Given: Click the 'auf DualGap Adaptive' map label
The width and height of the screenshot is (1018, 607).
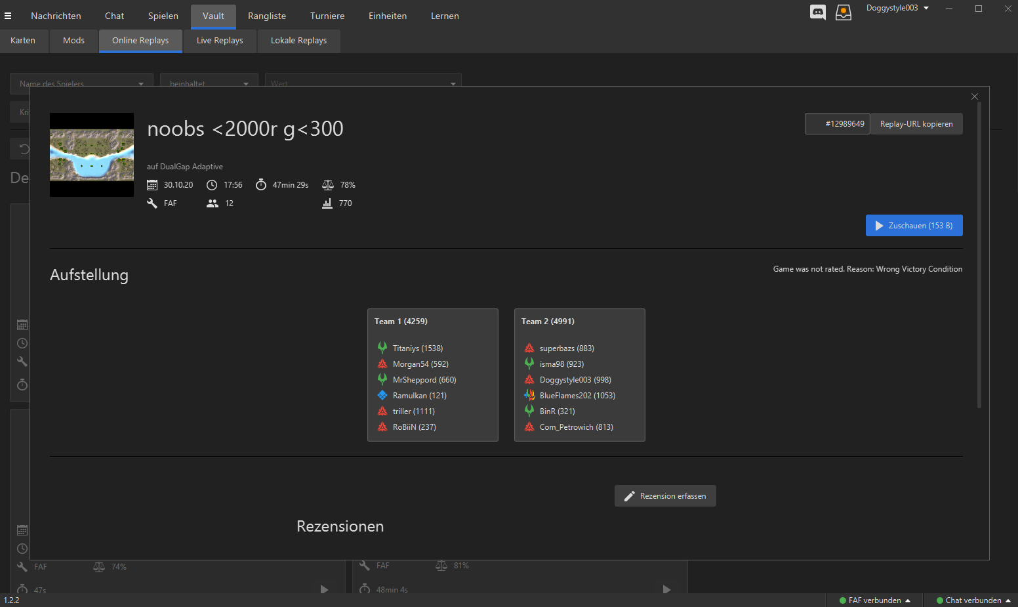Looking at the screenshot, I should pyautogui.click(x=185, y=167).
